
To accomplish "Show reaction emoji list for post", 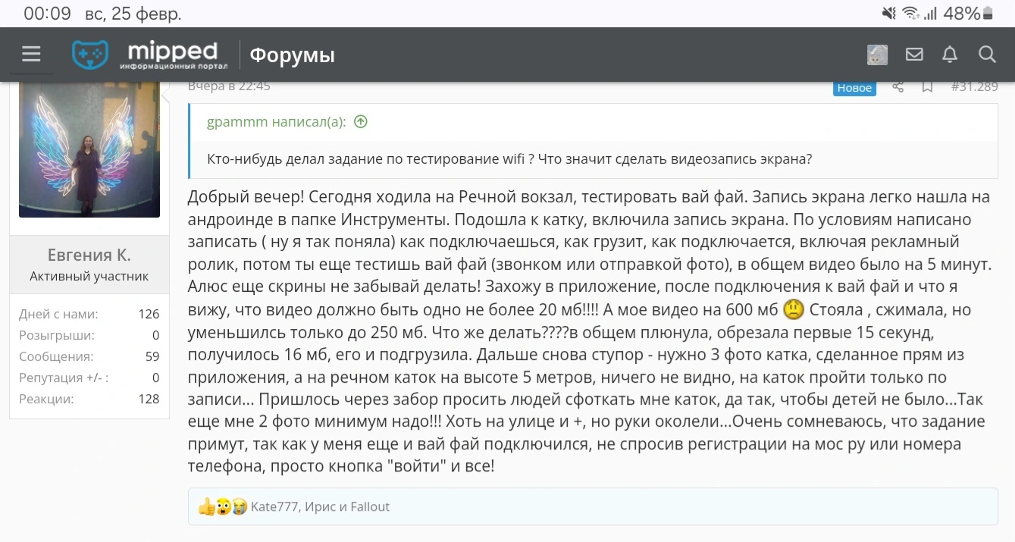I will 222,507.
